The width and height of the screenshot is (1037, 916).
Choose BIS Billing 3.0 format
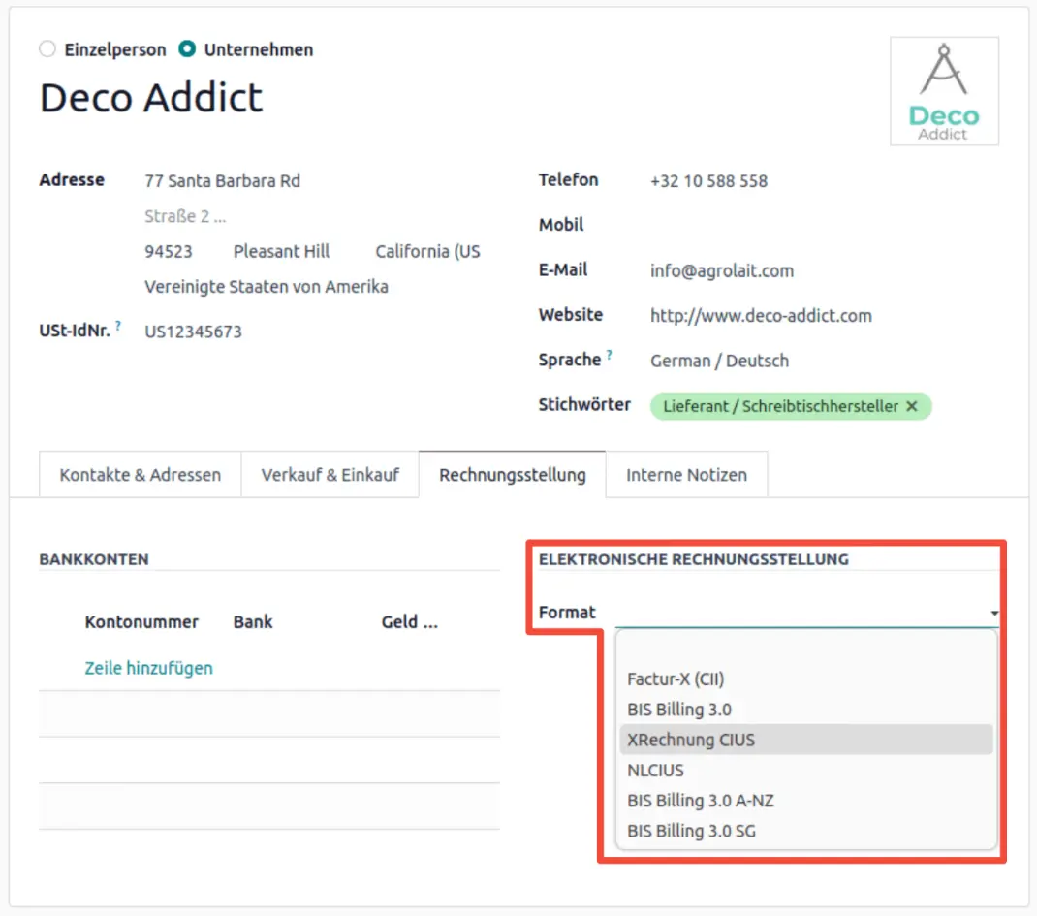click(806, 710)
